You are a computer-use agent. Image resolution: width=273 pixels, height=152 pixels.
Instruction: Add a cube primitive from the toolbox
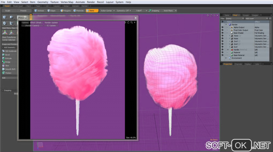pos(5,17)
